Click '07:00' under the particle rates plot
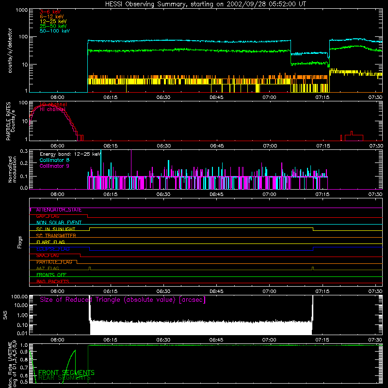Screen dimensions: 388x388 [x=270, y=146]
